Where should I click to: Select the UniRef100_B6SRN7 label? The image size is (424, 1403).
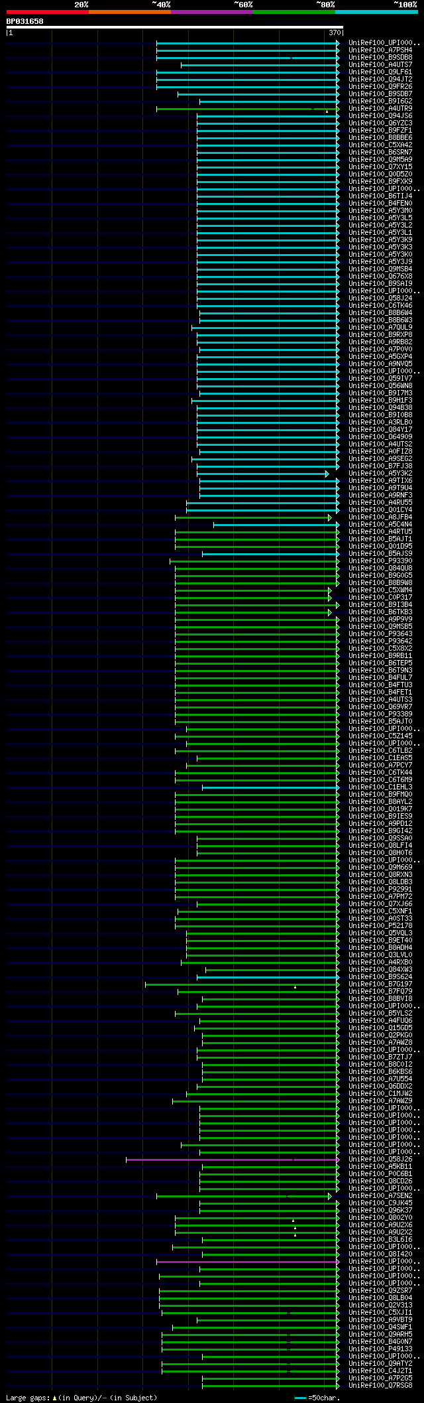[x=380, y=152]
